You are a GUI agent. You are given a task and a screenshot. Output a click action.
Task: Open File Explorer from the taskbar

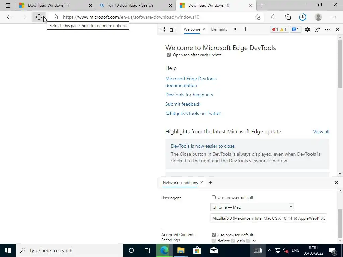(x=181, y=250)
